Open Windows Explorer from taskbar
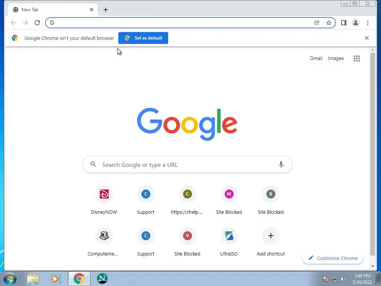Screen dimensions: 381x286 (x=33, y=279)
